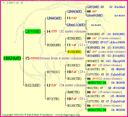Open LB44(ME) entry

point(75,11)
